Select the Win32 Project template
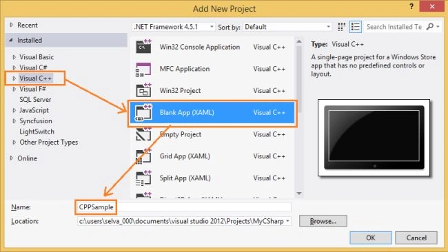This screenshot has width=448, height=252. (x=212, y=90)
